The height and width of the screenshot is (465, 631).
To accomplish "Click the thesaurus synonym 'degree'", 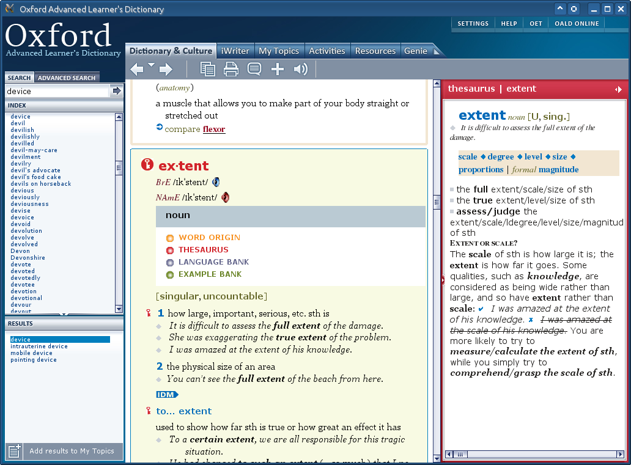I will point(501,156).
